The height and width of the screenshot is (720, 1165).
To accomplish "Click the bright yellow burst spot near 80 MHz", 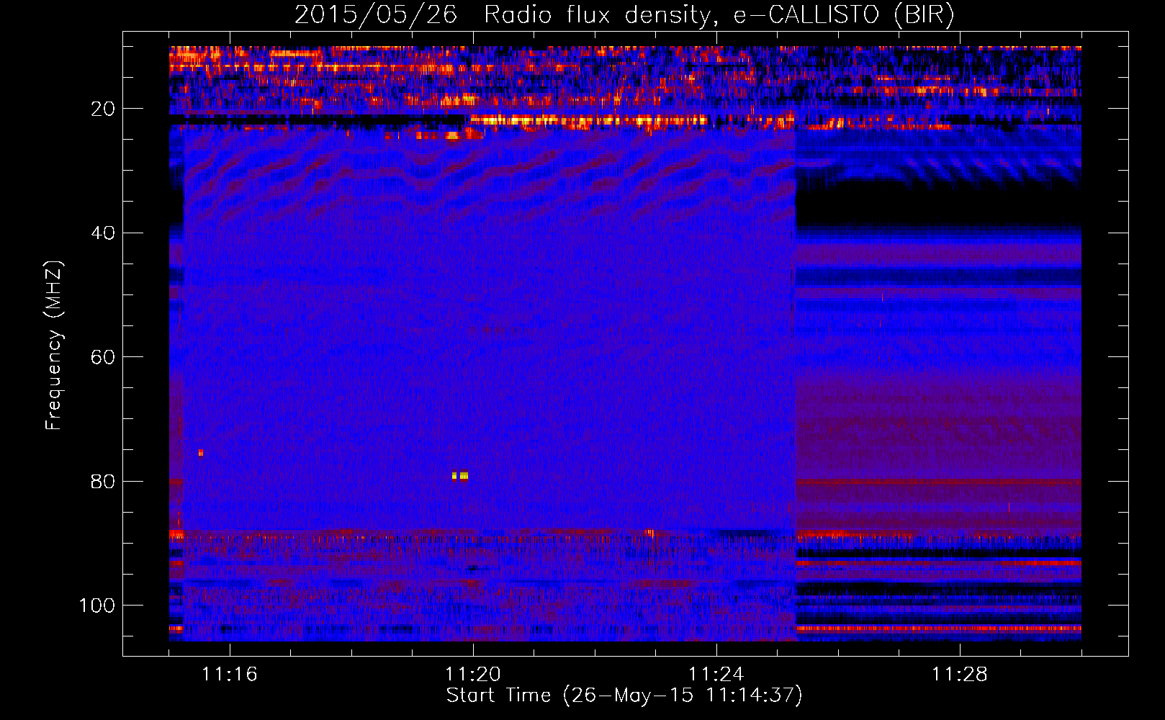I will pos(460,476).
